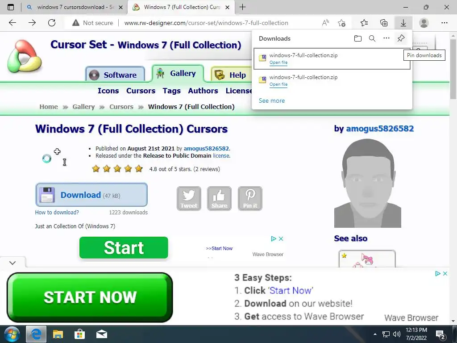Image resolution: width=457 pixels, height=343 pixels.
Task: Open downloads folder icon in Downloads panel
Action: click(x=358, y=38)
